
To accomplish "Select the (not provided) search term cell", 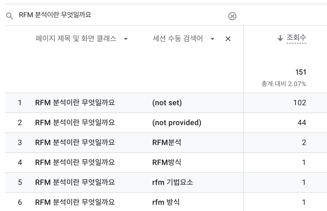I will tap(177, 123).
